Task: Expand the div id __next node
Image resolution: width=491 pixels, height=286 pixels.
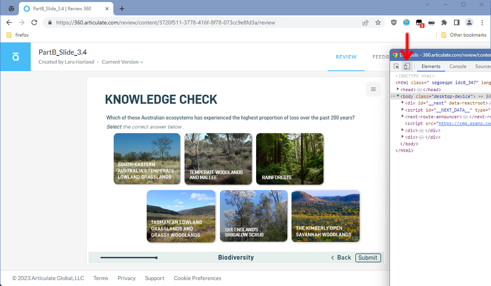Action: tap(403, 103)
